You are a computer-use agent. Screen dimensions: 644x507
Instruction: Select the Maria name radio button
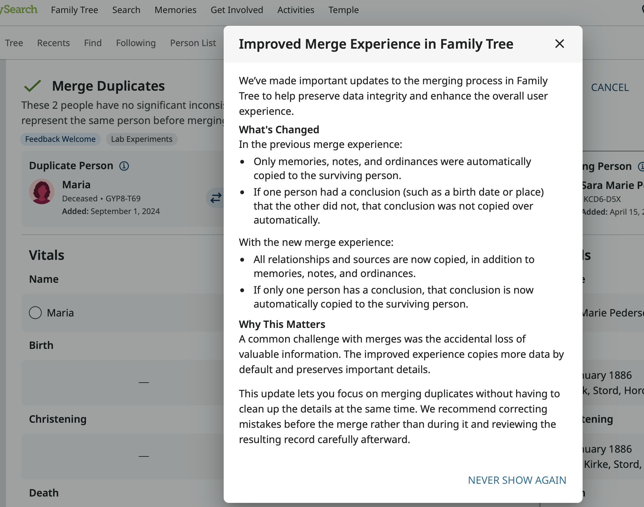click(35, 313)
